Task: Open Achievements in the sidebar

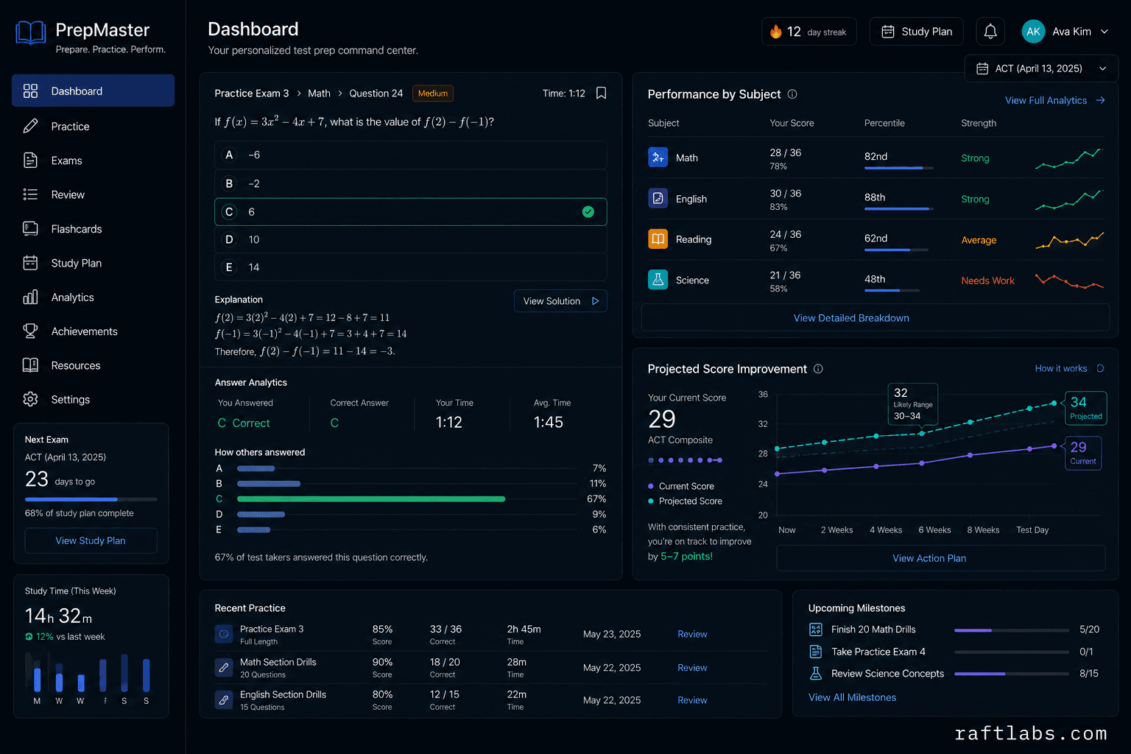Action: [x=93, y=331]
